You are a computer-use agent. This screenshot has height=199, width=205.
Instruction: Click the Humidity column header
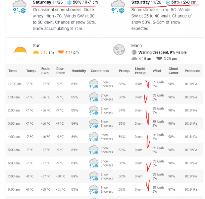tap(78, 71)
